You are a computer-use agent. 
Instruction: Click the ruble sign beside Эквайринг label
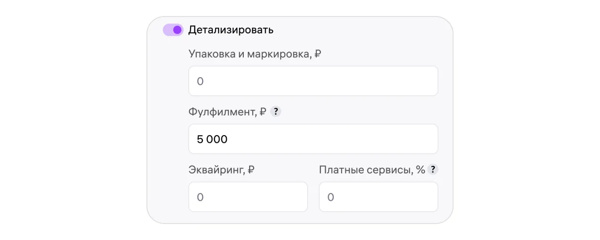[x=251, y=170]
